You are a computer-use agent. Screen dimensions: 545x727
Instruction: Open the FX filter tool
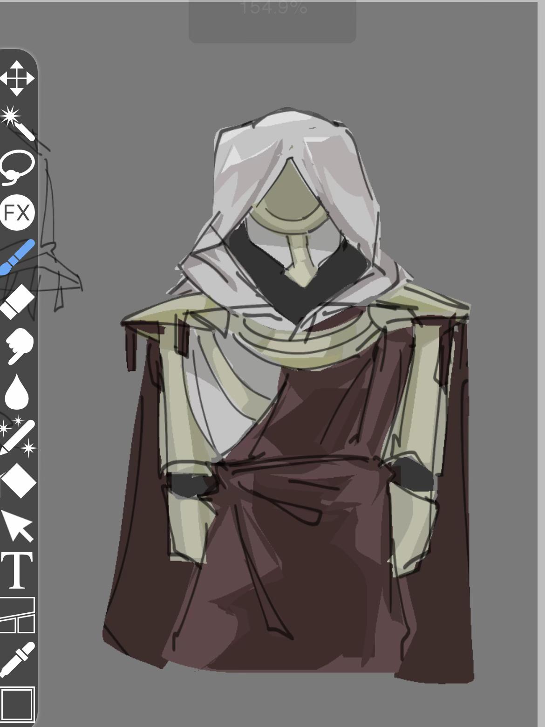pyautogui.click(x=17, y=213)
